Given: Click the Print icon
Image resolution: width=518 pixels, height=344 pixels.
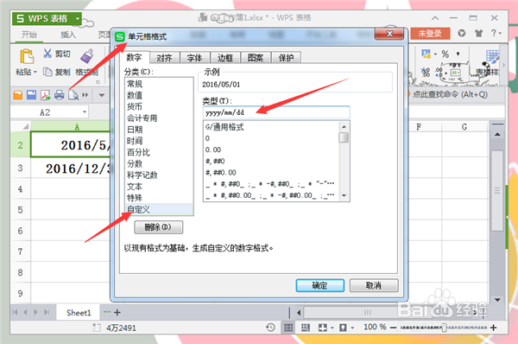Looking at the screenshot, I should click(x=59, y=95).
